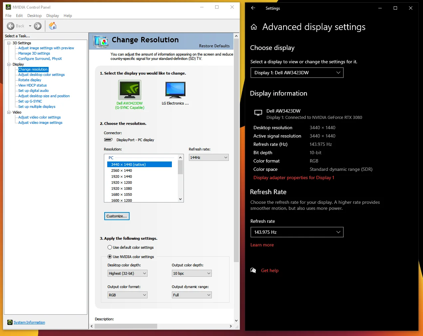
Task: Click the Get help link
Action: [x=270, y=270]
